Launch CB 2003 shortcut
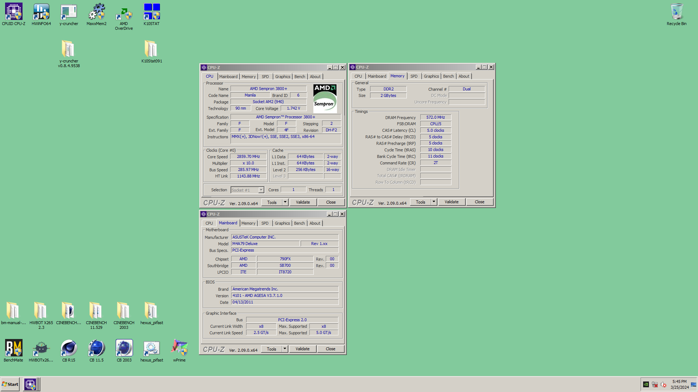Viewport: 698px width, 392px height. click(124, 351)
